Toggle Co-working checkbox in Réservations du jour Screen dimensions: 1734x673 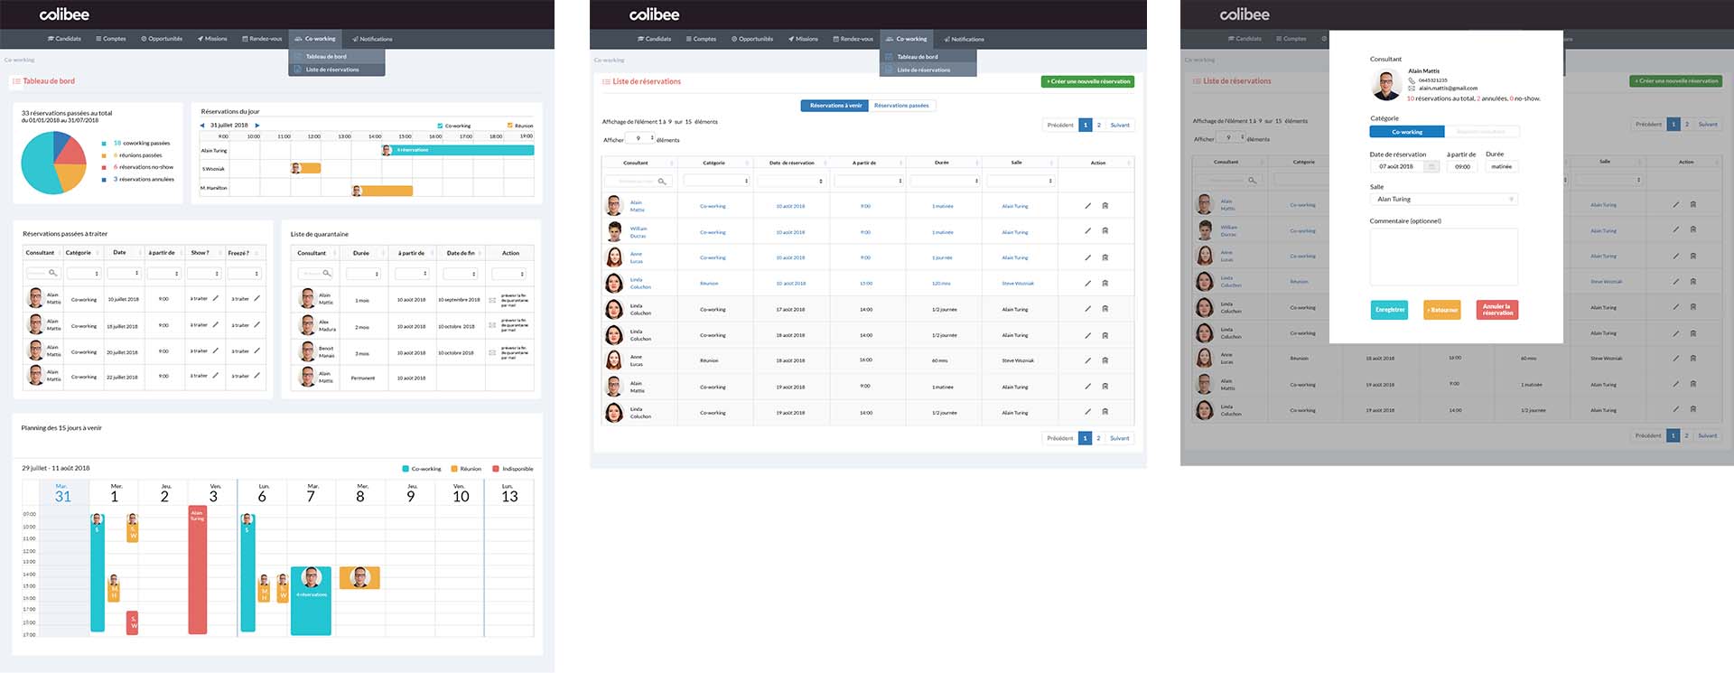[440, 126]
